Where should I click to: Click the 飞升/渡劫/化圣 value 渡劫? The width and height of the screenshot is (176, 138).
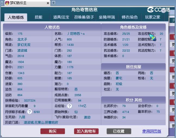[87, 117]
